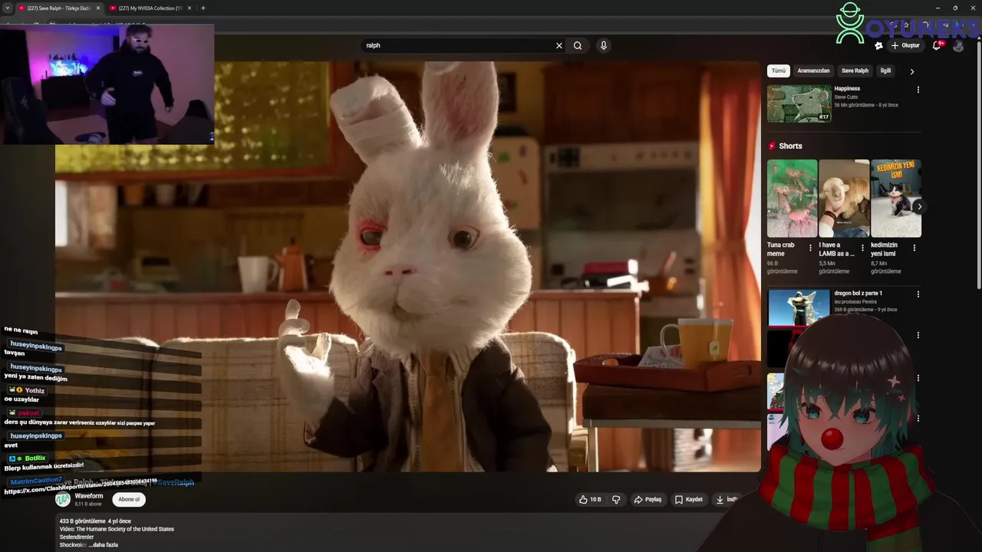Click the #SaveRalph hashtag link
982x552 pixels.
pos(173,482)
